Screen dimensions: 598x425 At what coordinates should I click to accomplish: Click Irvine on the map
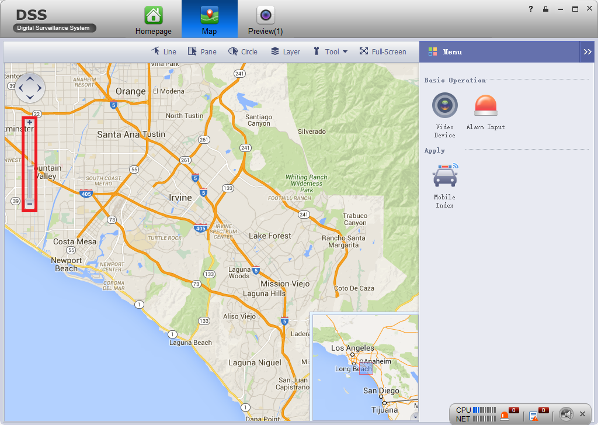pyautogui.click(x=180, y=198)
